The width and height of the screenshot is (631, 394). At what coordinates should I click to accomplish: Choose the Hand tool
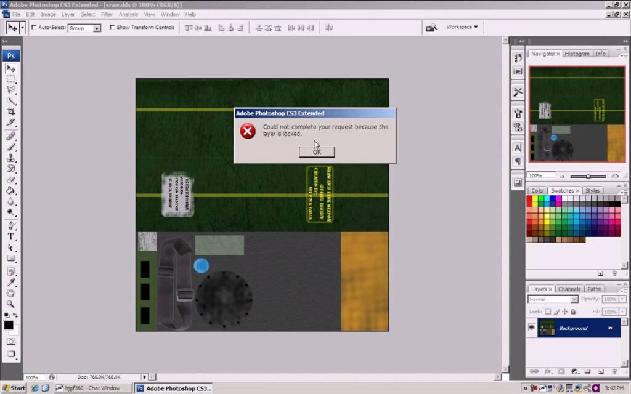point(11,292)
